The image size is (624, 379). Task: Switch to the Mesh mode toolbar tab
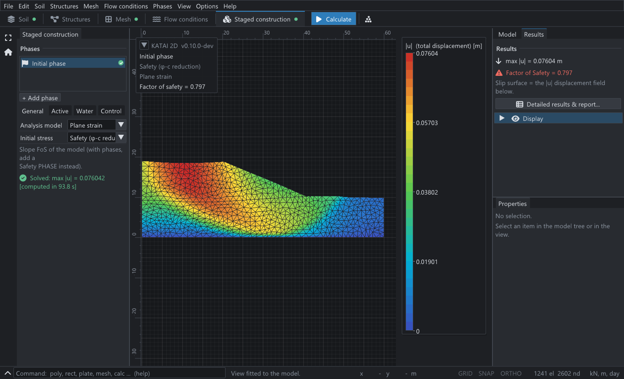pyautogui.click(x=121, y=19)
